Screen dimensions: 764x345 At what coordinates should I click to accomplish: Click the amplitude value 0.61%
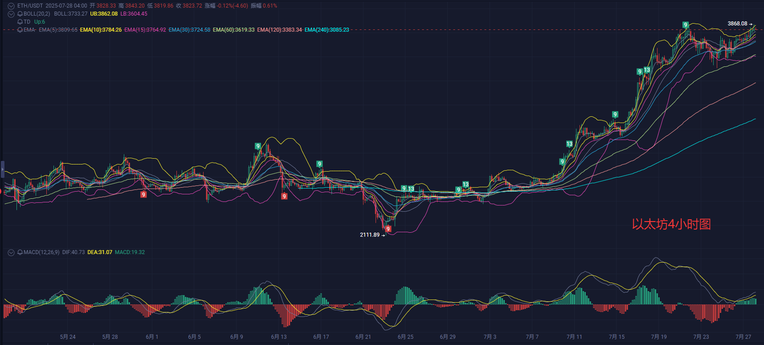pyautogui.click(x=270, y=6)
